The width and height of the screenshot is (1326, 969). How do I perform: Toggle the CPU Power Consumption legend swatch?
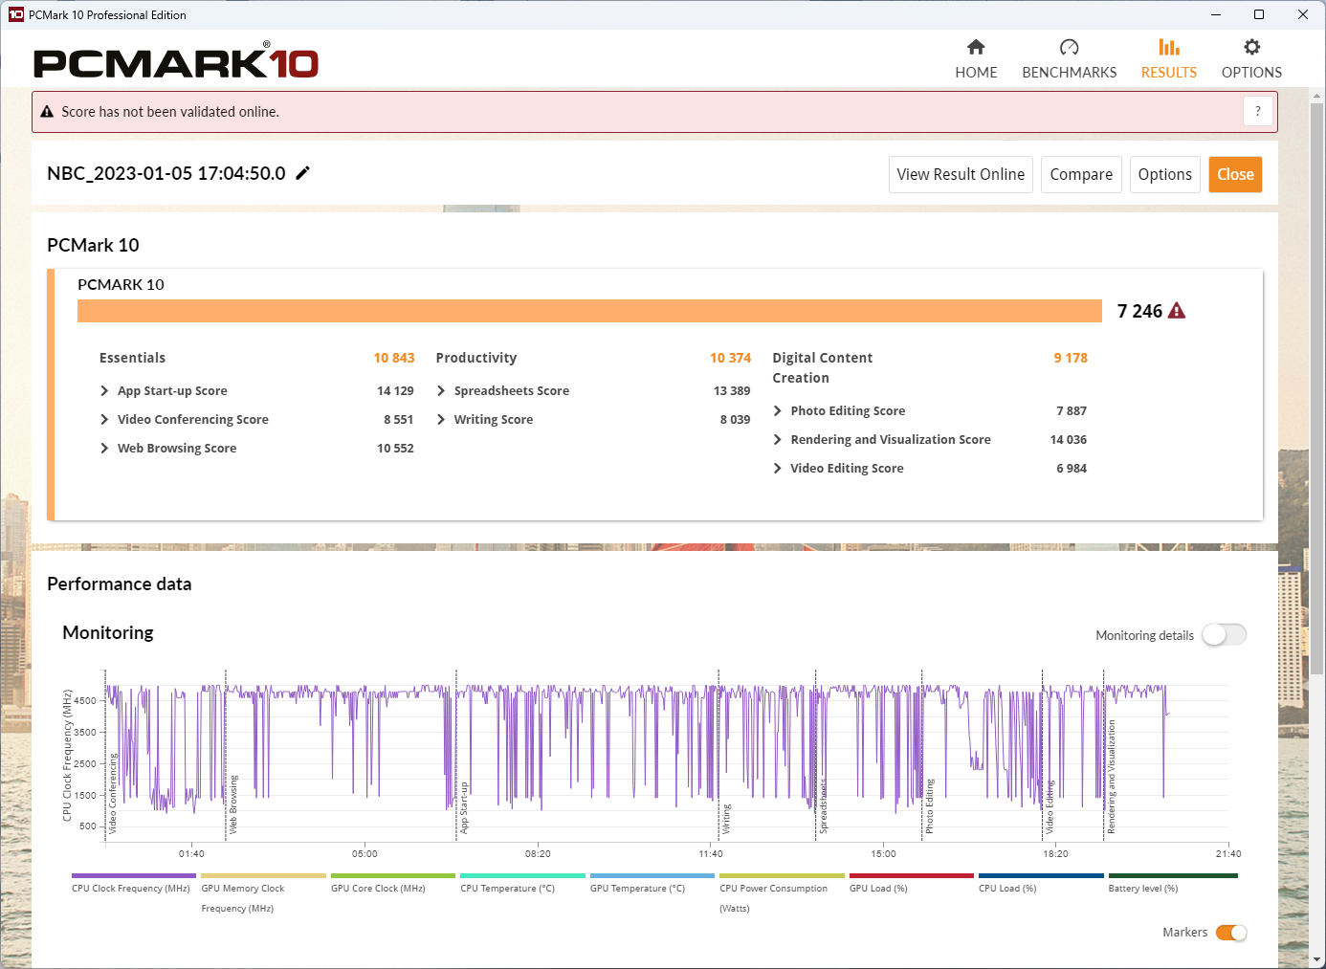click(x=782, y=875)
